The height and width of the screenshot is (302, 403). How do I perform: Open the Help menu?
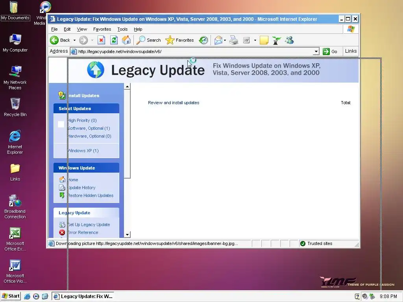(138, 29)
